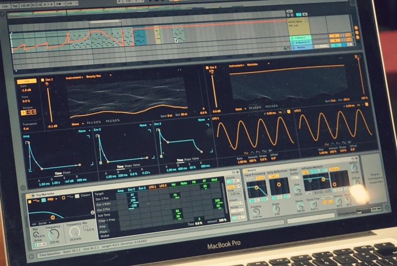Select sub octave 0 button
Viewport: 397px width, 266px height.
pyautogui.click(x=23, y=113)
